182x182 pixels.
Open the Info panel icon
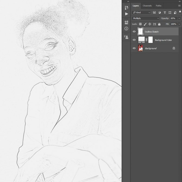pos(126,28)
